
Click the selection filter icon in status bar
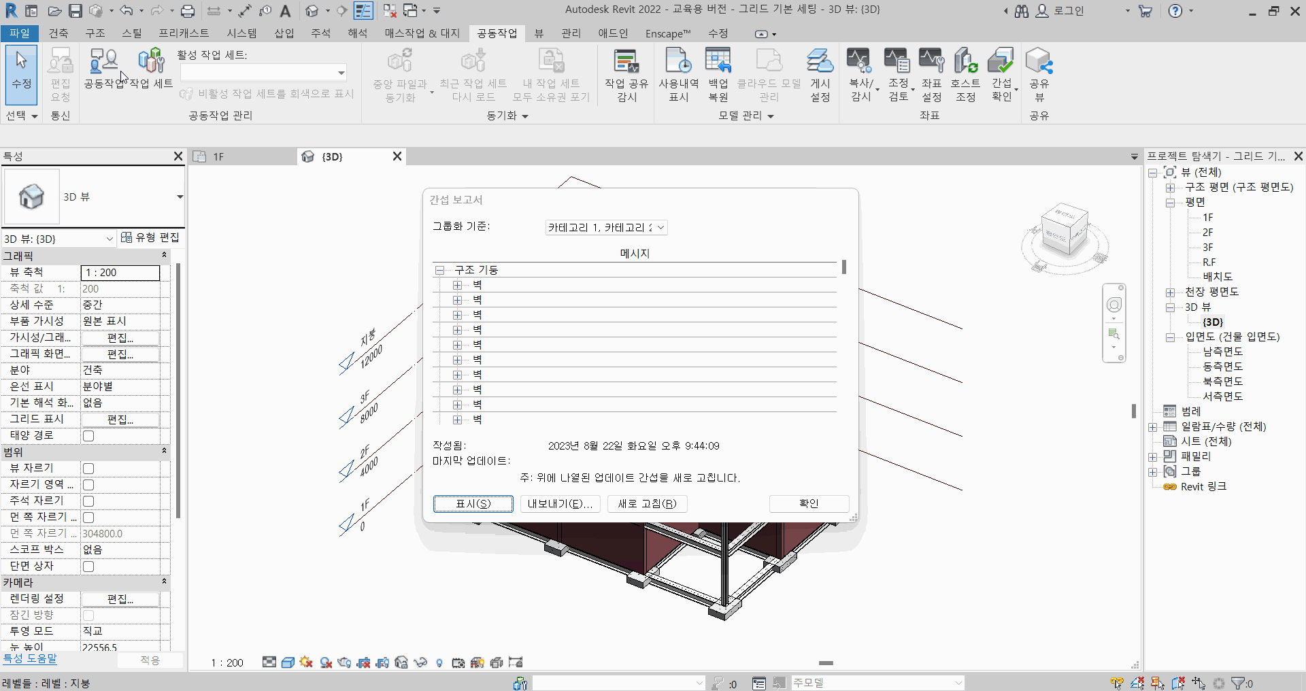pyautogui.click(x=1238, y=683)
